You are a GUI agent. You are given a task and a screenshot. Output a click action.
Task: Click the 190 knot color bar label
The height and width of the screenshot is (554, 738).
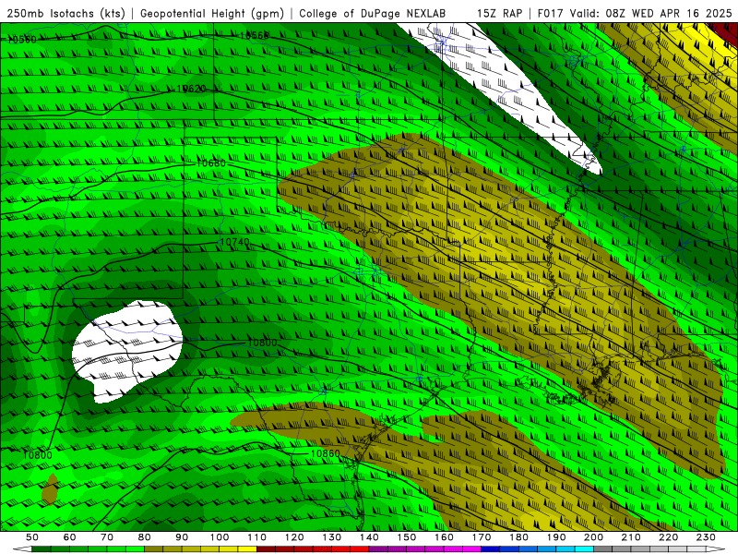(556, 537)
